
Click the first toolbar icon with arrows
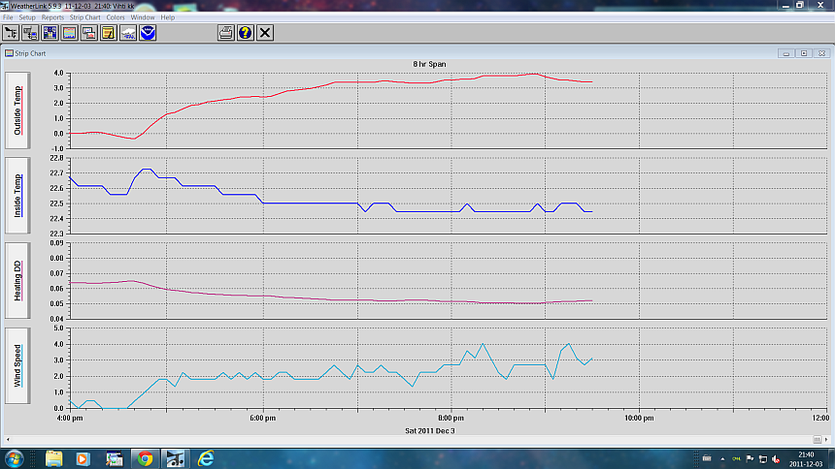(11, 33)
